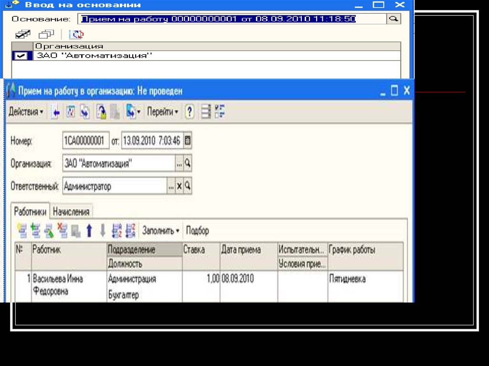Click the Подбор button
489x366 pixels.
point(197,231)
